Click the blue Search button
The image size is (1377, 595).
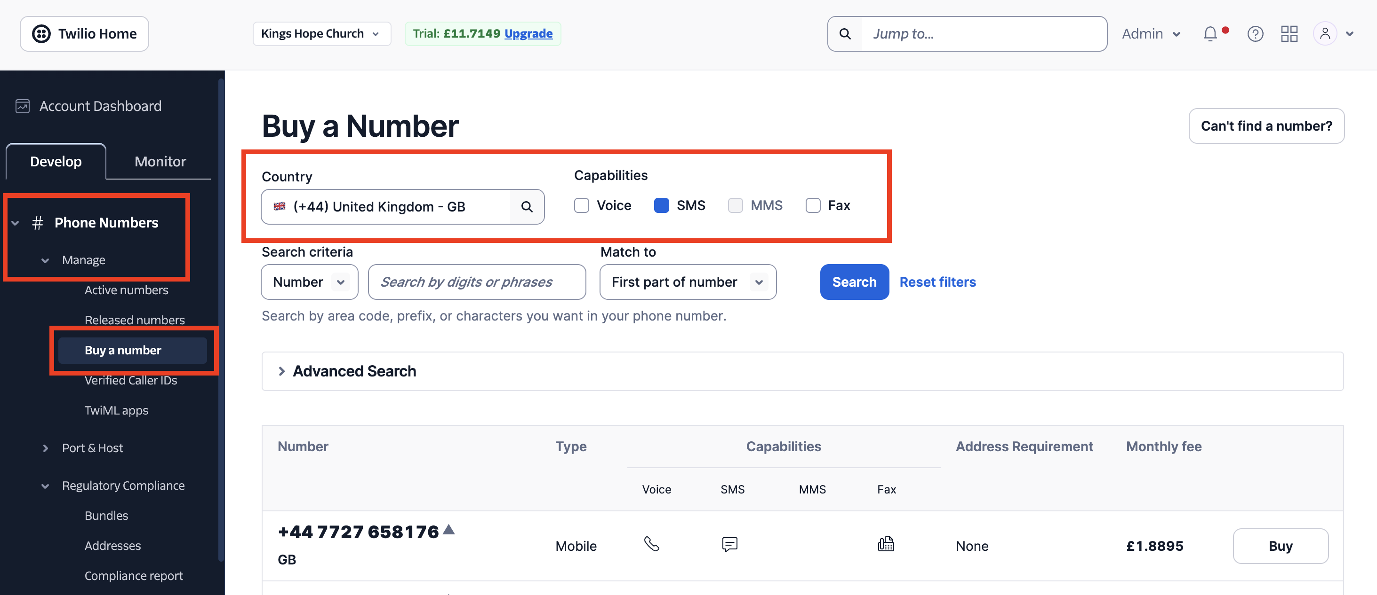(x=854, y=282)
